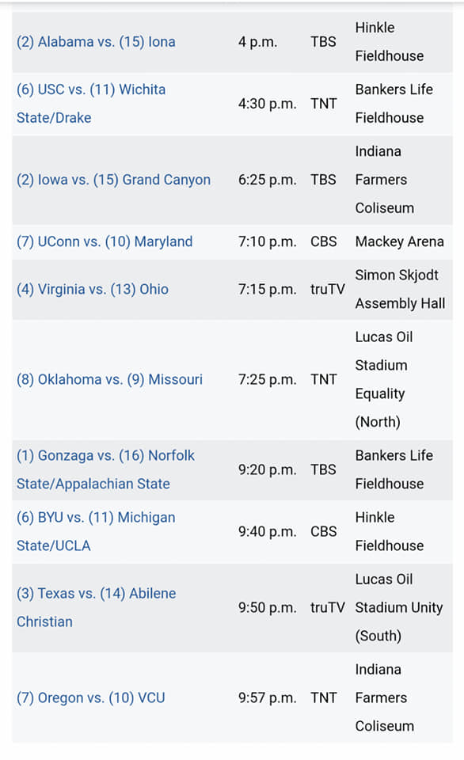Open USC vs. Wichita State/Drake game link

tap(91, 104)
